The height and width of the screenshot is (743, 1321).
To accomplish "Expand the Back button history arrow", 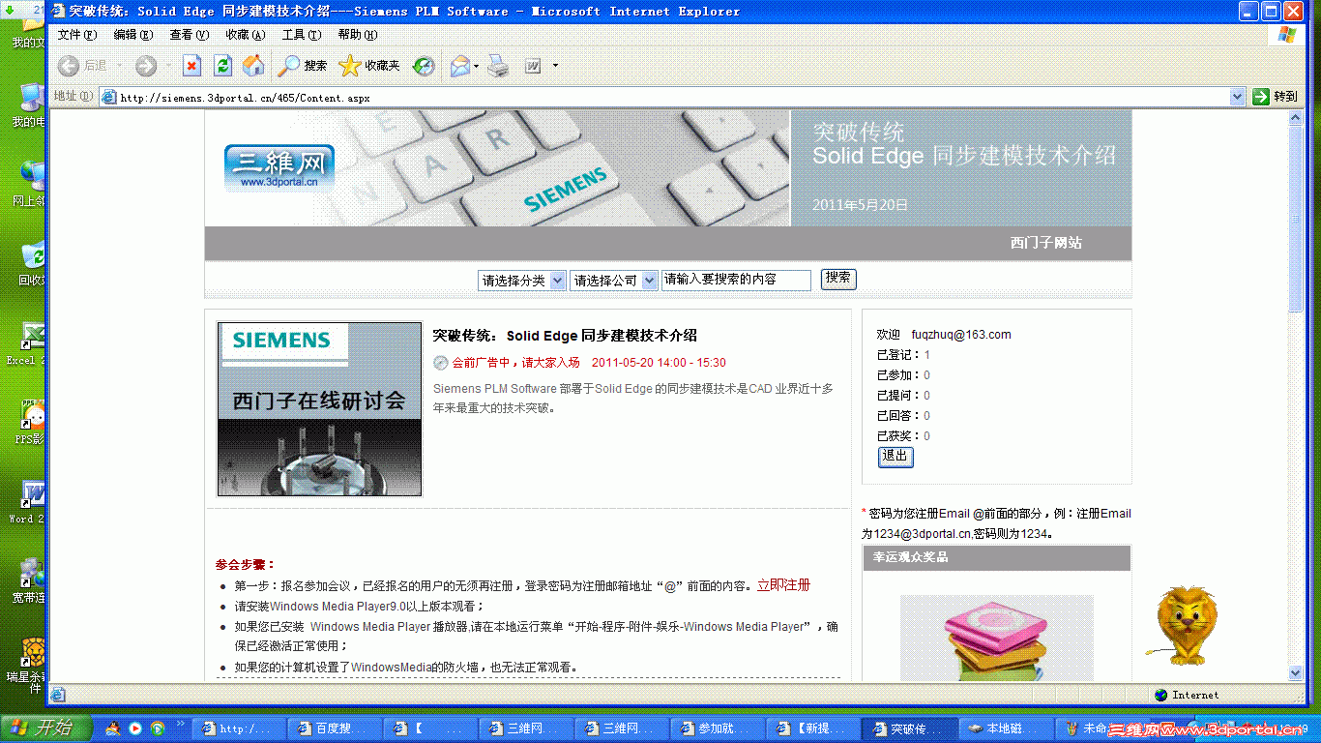I will coord(119,66).
